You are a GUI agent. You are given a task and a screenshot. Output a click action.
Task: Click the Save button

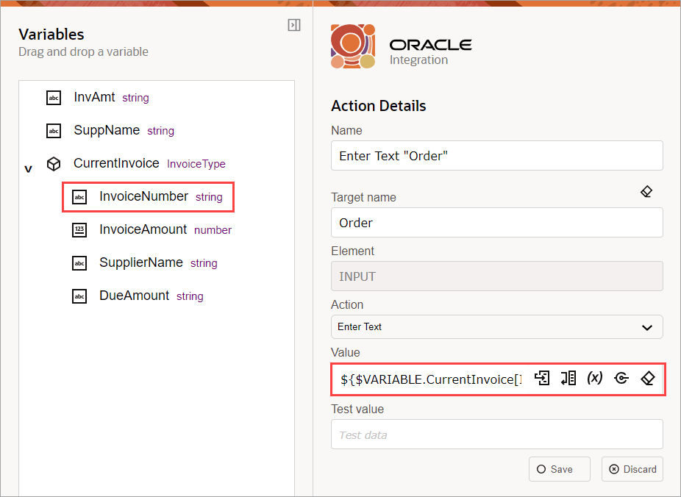click(559, 468)
